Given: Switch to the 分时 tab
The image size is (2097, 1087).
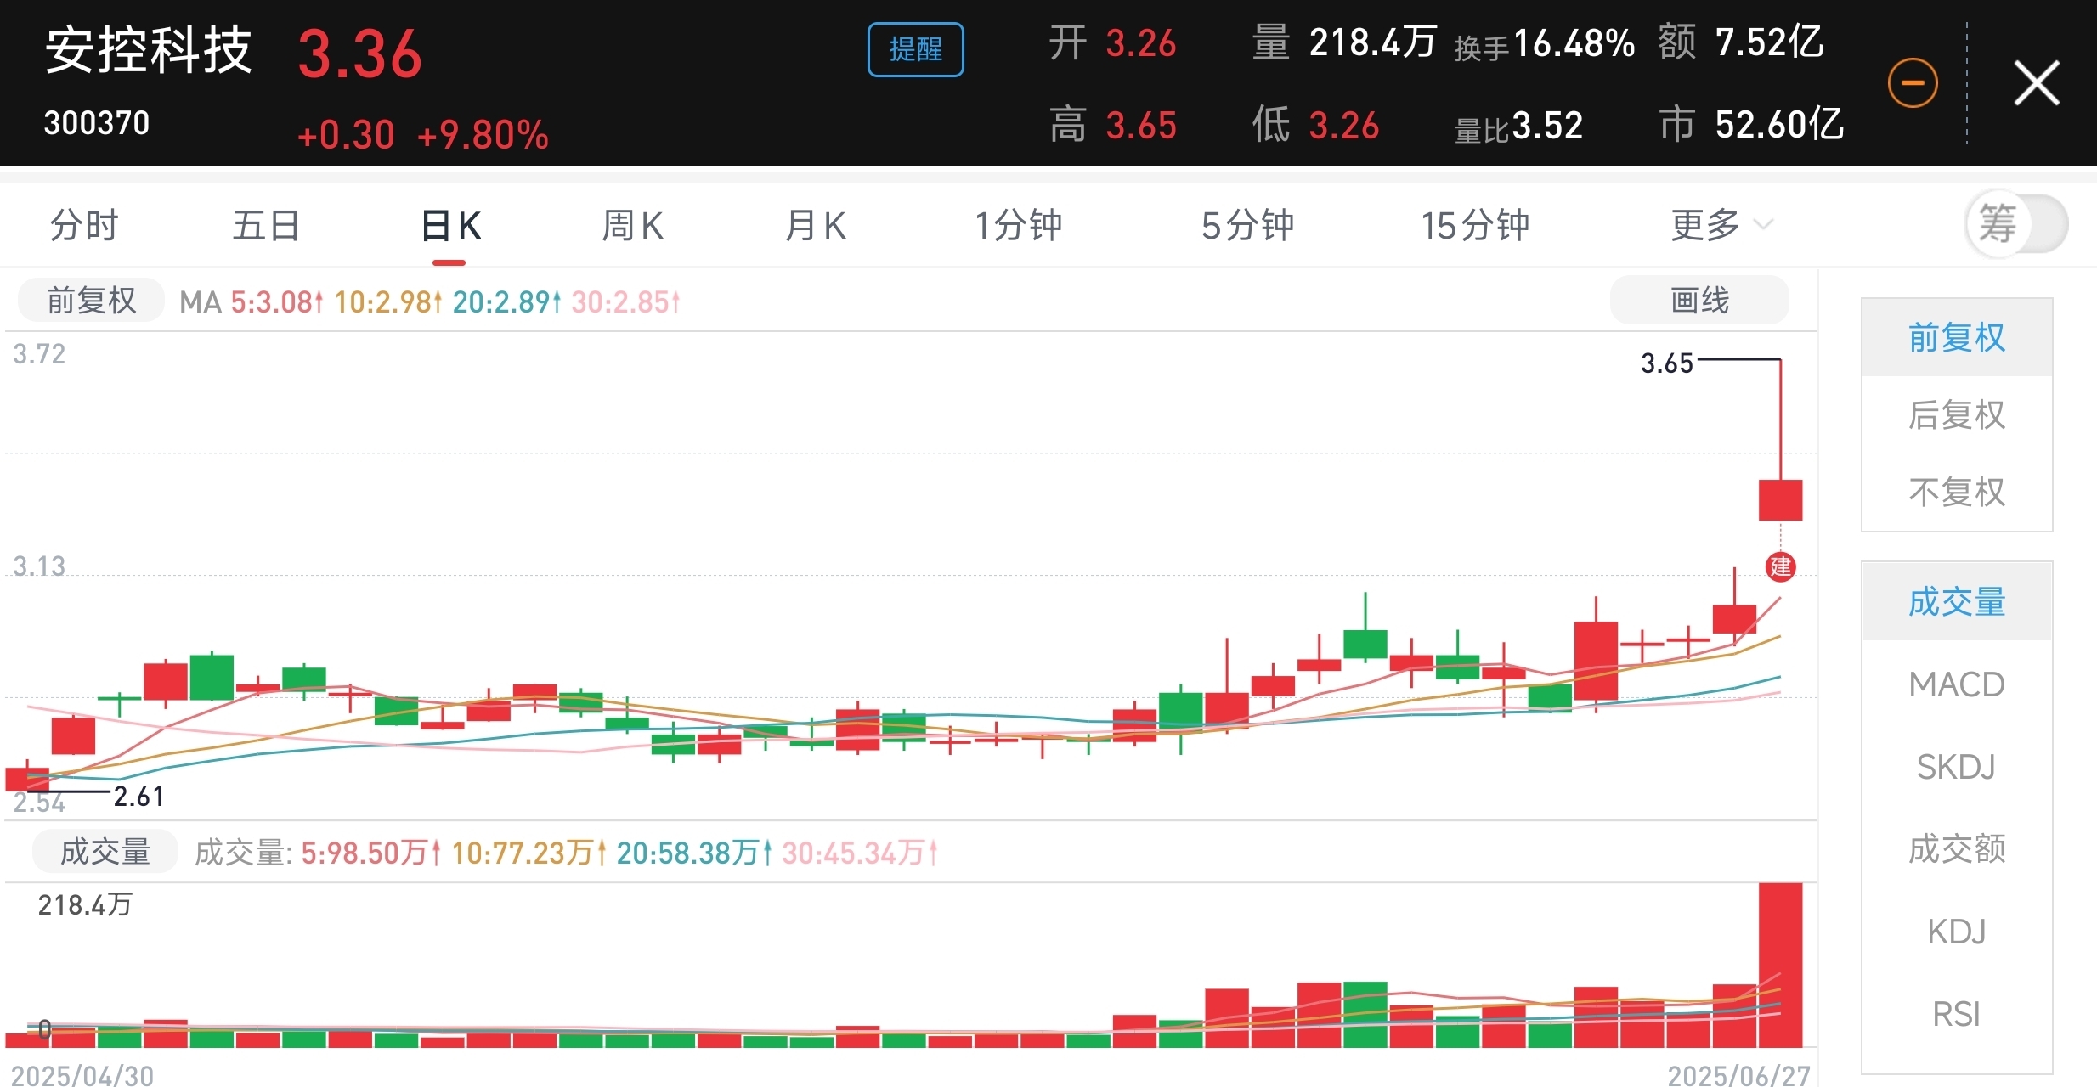Looking at the screenshot, I should pos(83,226).
